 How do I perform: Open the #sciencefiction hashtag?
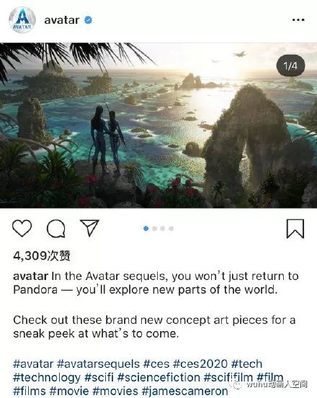(158, 377)
